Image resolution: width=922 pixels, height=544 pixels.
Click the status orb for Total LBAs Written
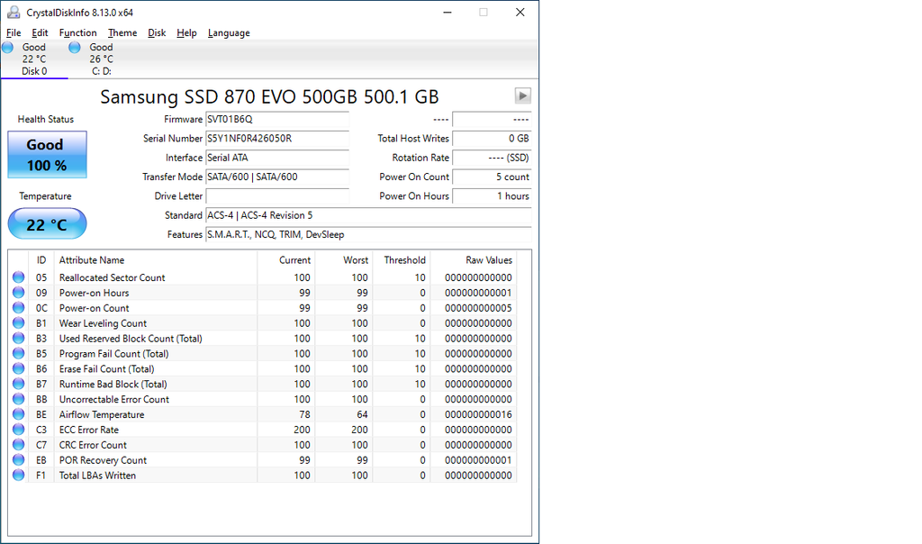click(x=19, y=476)
